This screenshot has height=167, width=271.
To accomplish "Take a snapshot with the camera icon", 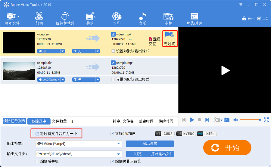I will coord(216,120).
